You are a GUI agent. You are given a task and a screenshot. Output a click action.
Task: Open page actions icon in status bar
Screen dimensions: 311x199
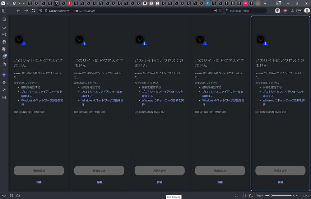tap(251, 196)
